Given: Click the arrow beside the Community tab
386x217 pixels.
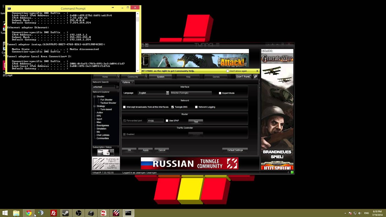Looking at the screenshot, I should pos(146,77).
